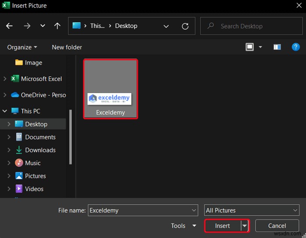Expand the OneDrive - Personal node
Image resolution: width=306 pixels, height=238 pixels.
(5, 95)
